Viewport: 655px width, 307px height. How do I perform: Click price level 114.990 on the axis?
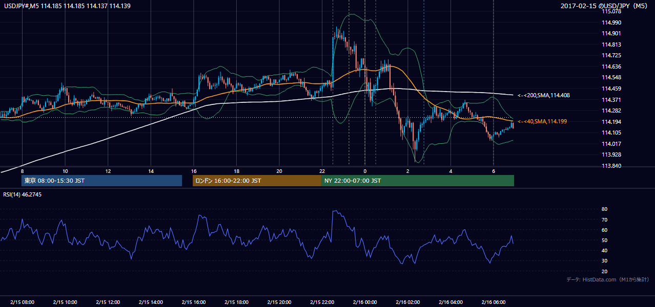[x=611, y=23]
